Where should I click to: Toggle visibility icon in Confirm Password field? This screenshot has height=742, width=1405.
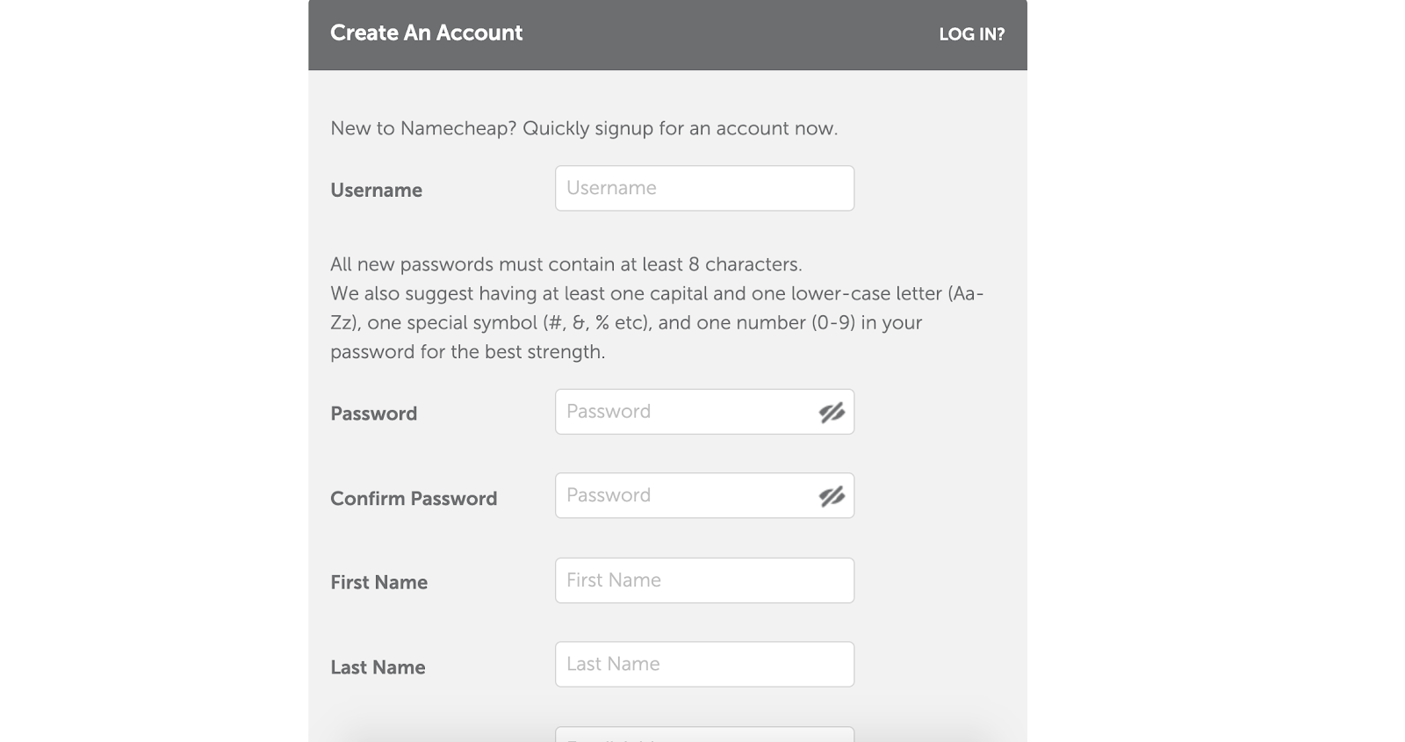831,496
